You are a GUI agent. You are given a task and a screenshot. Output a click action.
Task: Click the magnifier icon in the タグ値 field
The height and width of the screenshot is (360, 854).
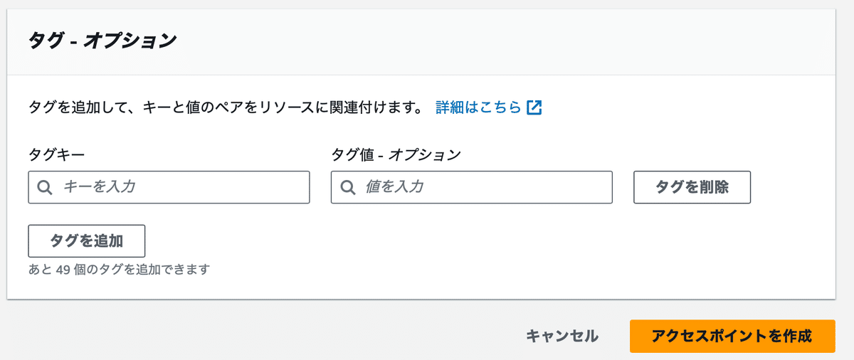pos(348,187)
